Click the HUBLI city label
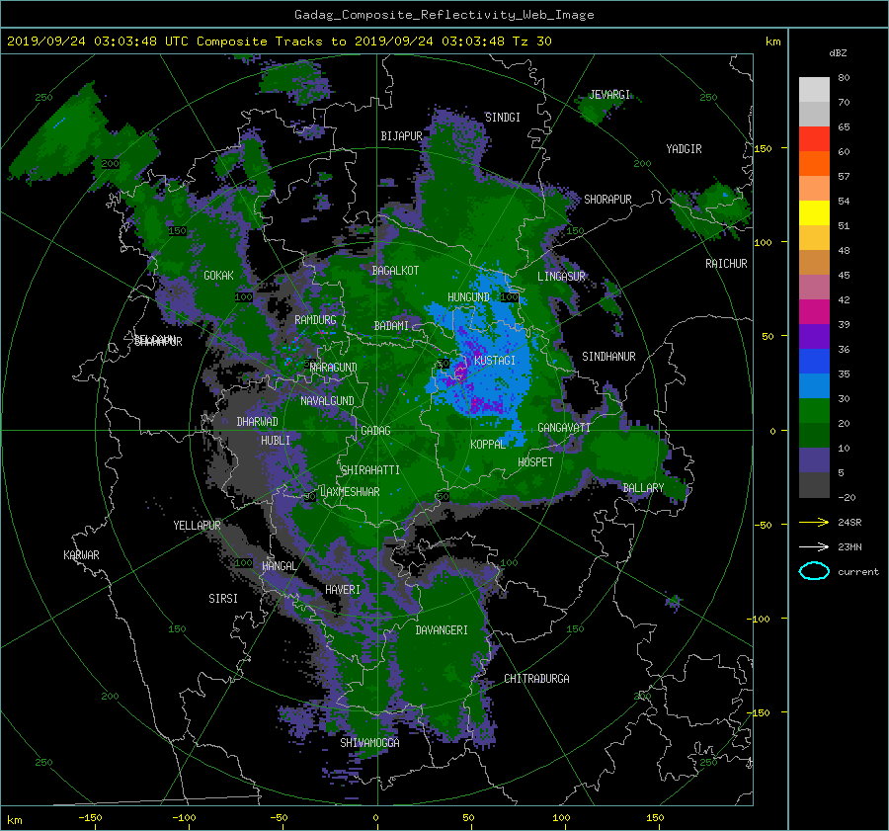889x831 pixels. pyautogui.click(x=276, y=440)
